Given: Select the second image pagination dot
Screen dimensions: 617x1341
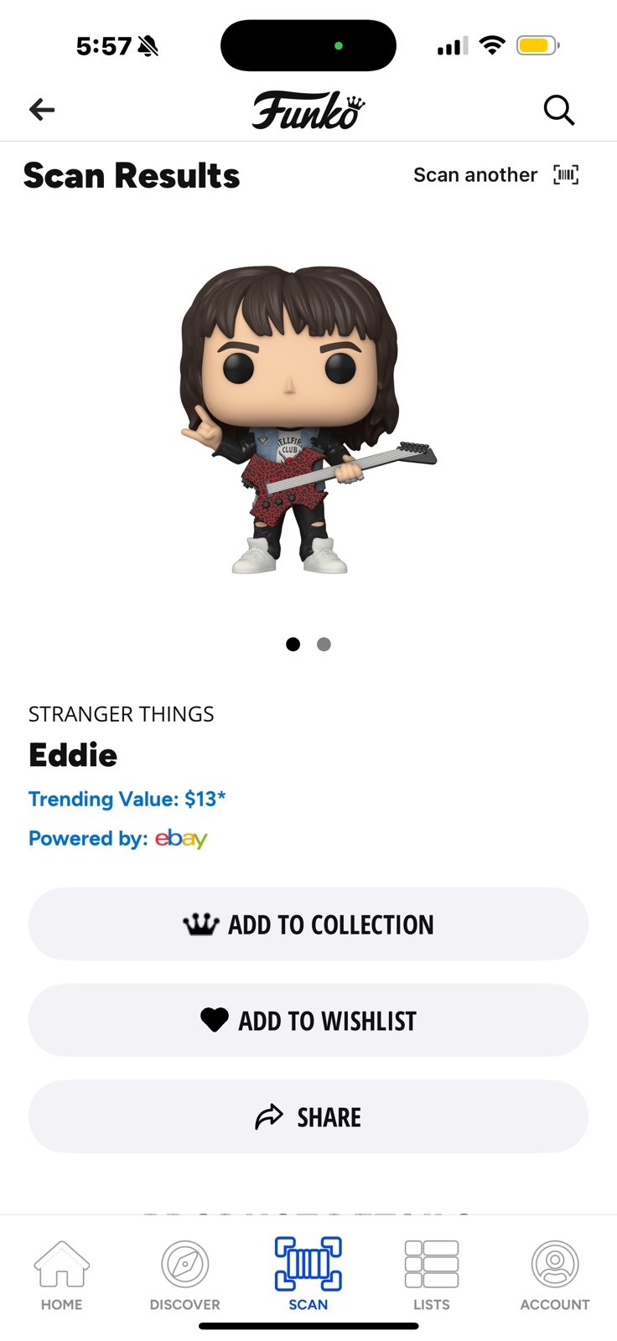Looking at the screenshot, I should (324, 644).
